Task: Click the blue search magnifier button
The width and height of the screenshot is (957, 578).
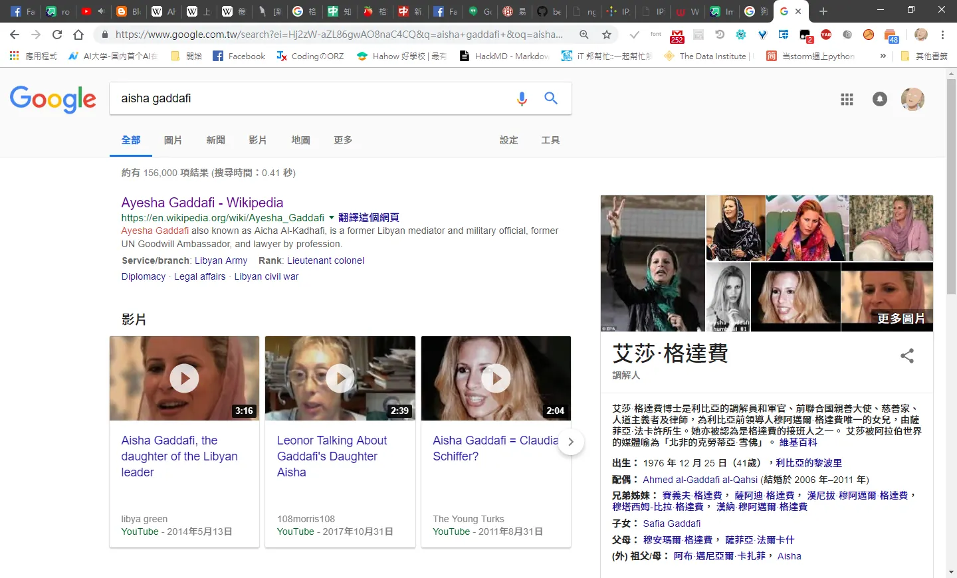Action: pos(551,98)
